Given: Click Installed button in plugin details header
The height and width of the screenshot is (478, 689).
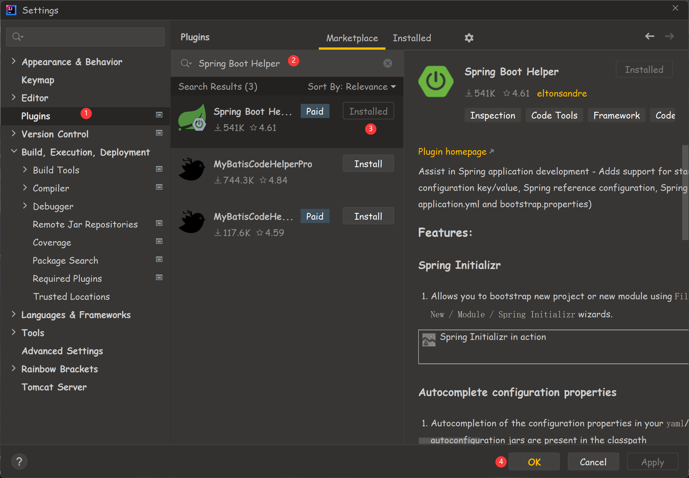Looking at the screenshot, I should [644, 69].
